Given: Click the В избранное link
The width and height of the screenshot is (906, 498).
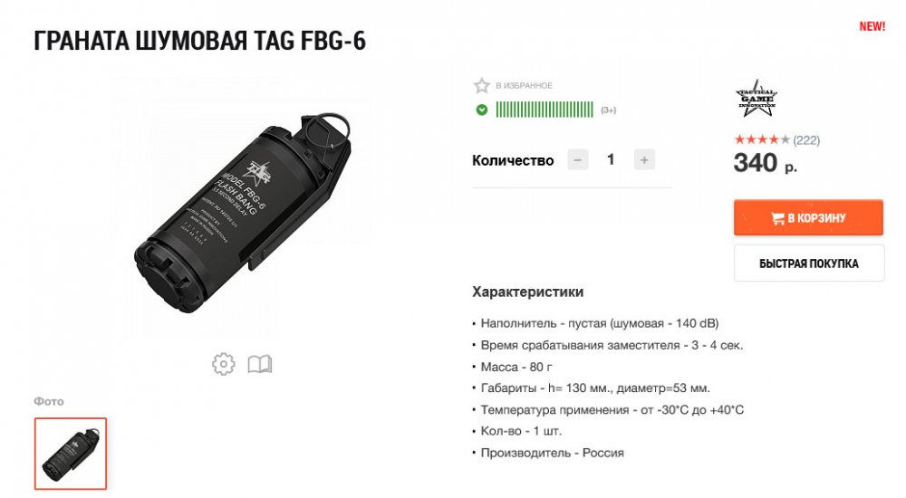Looking at the screenshot, I should pyautogui.click(x=524, y=85).
